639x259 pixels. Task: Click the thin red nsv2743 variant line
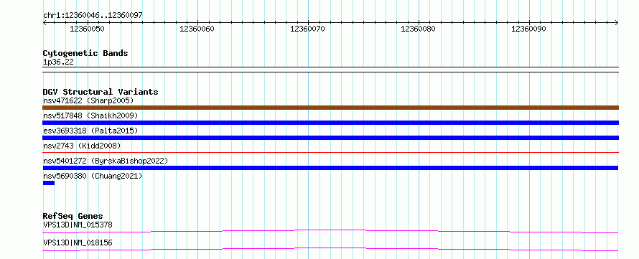pos(330,152)
